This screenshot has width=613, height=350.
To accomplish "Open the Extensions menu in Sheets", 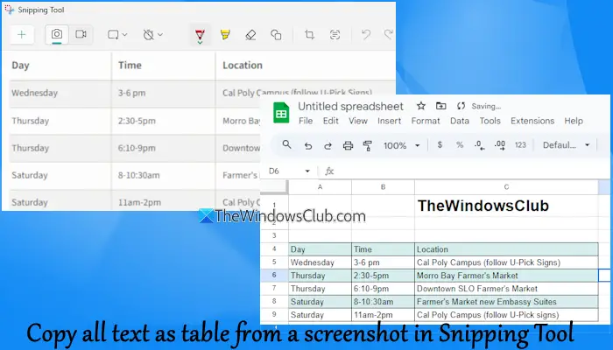I will click(x=532, y=121).
